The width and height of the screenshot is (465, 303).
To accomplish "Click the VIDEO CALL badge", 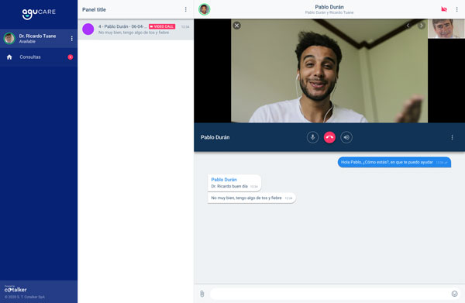I will pos(162,26).
